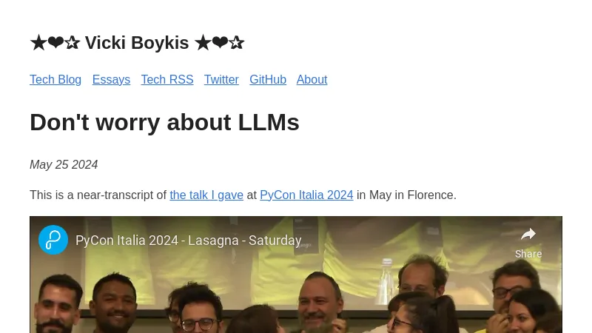Click the post date 'May 25 2024'
This screenshot has width=592, height=333.
pos(64,164)
